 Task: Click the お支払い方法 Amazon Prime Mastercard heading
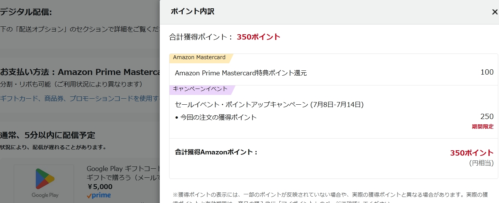pos(80,72)
